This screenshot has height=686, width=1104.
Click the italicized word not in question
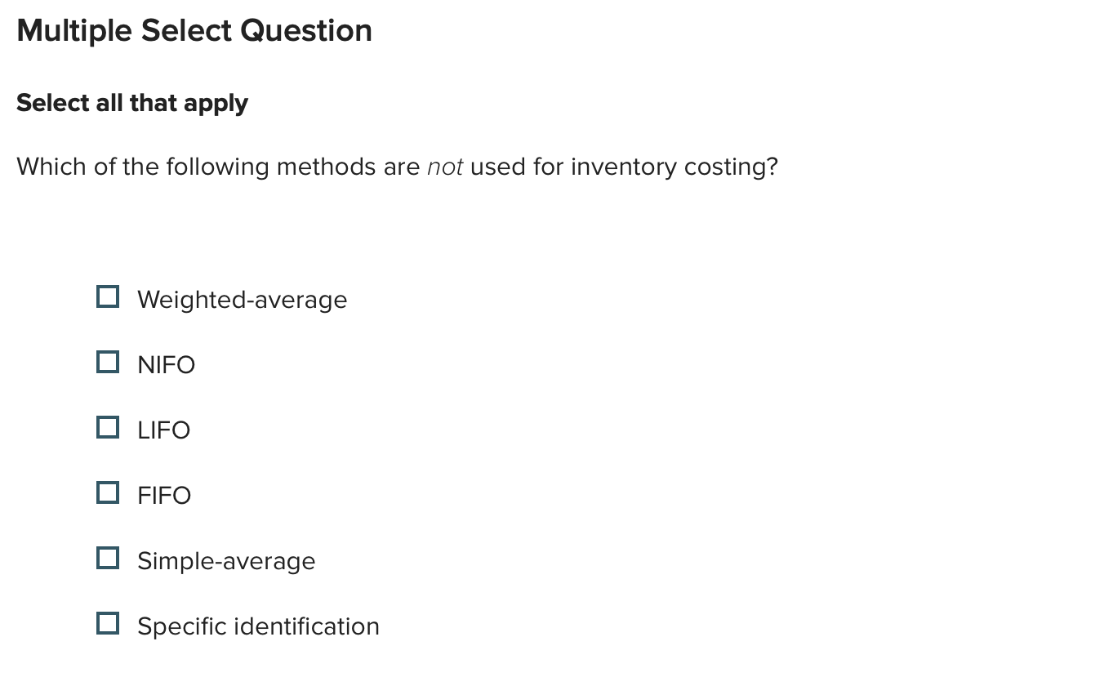point(444,167)
